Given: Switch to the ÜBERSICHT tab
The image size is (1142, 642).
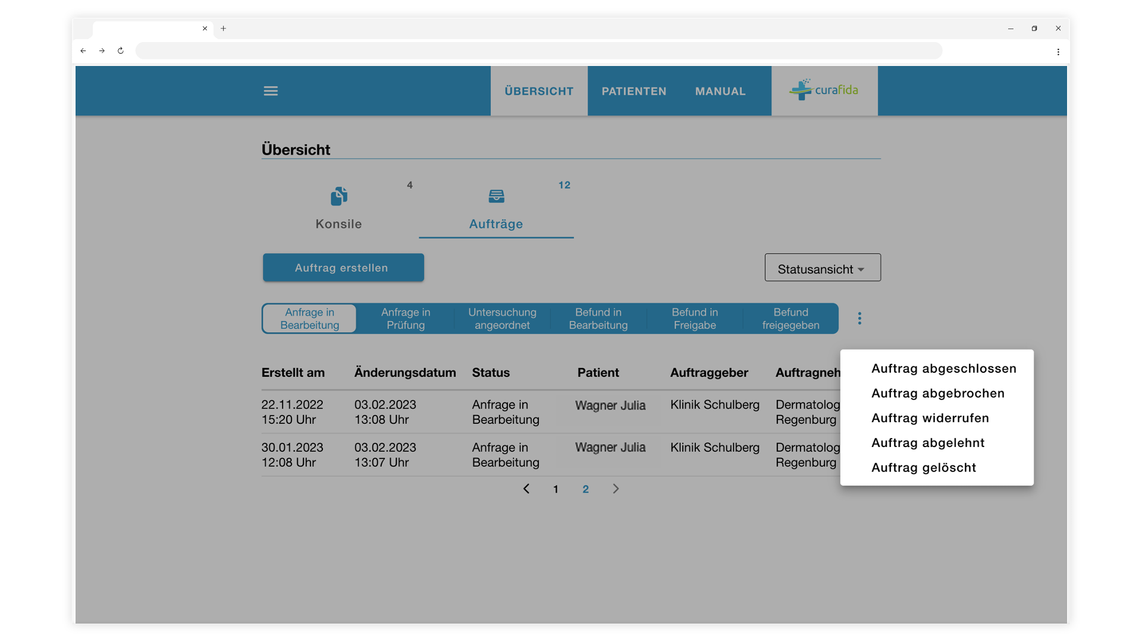Looking at the screenshot, I should coord(539,91).
